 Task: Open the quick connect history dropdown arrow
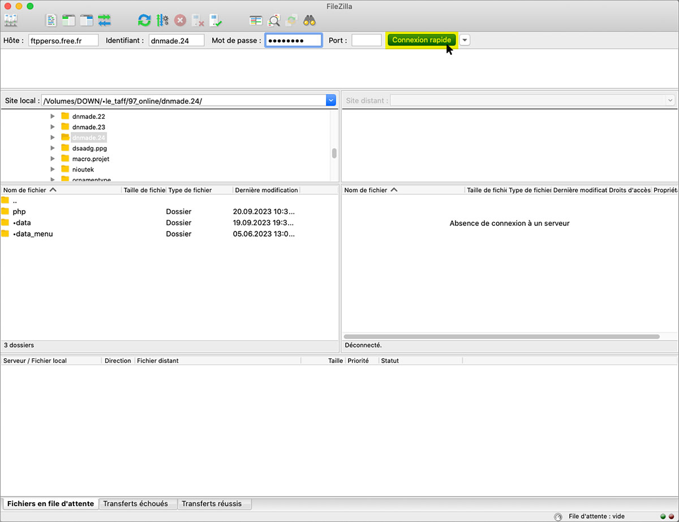(x=465, y=40)
